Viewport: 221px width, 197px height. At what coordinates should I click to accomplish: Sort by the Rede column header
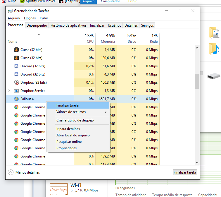point(149,39)
